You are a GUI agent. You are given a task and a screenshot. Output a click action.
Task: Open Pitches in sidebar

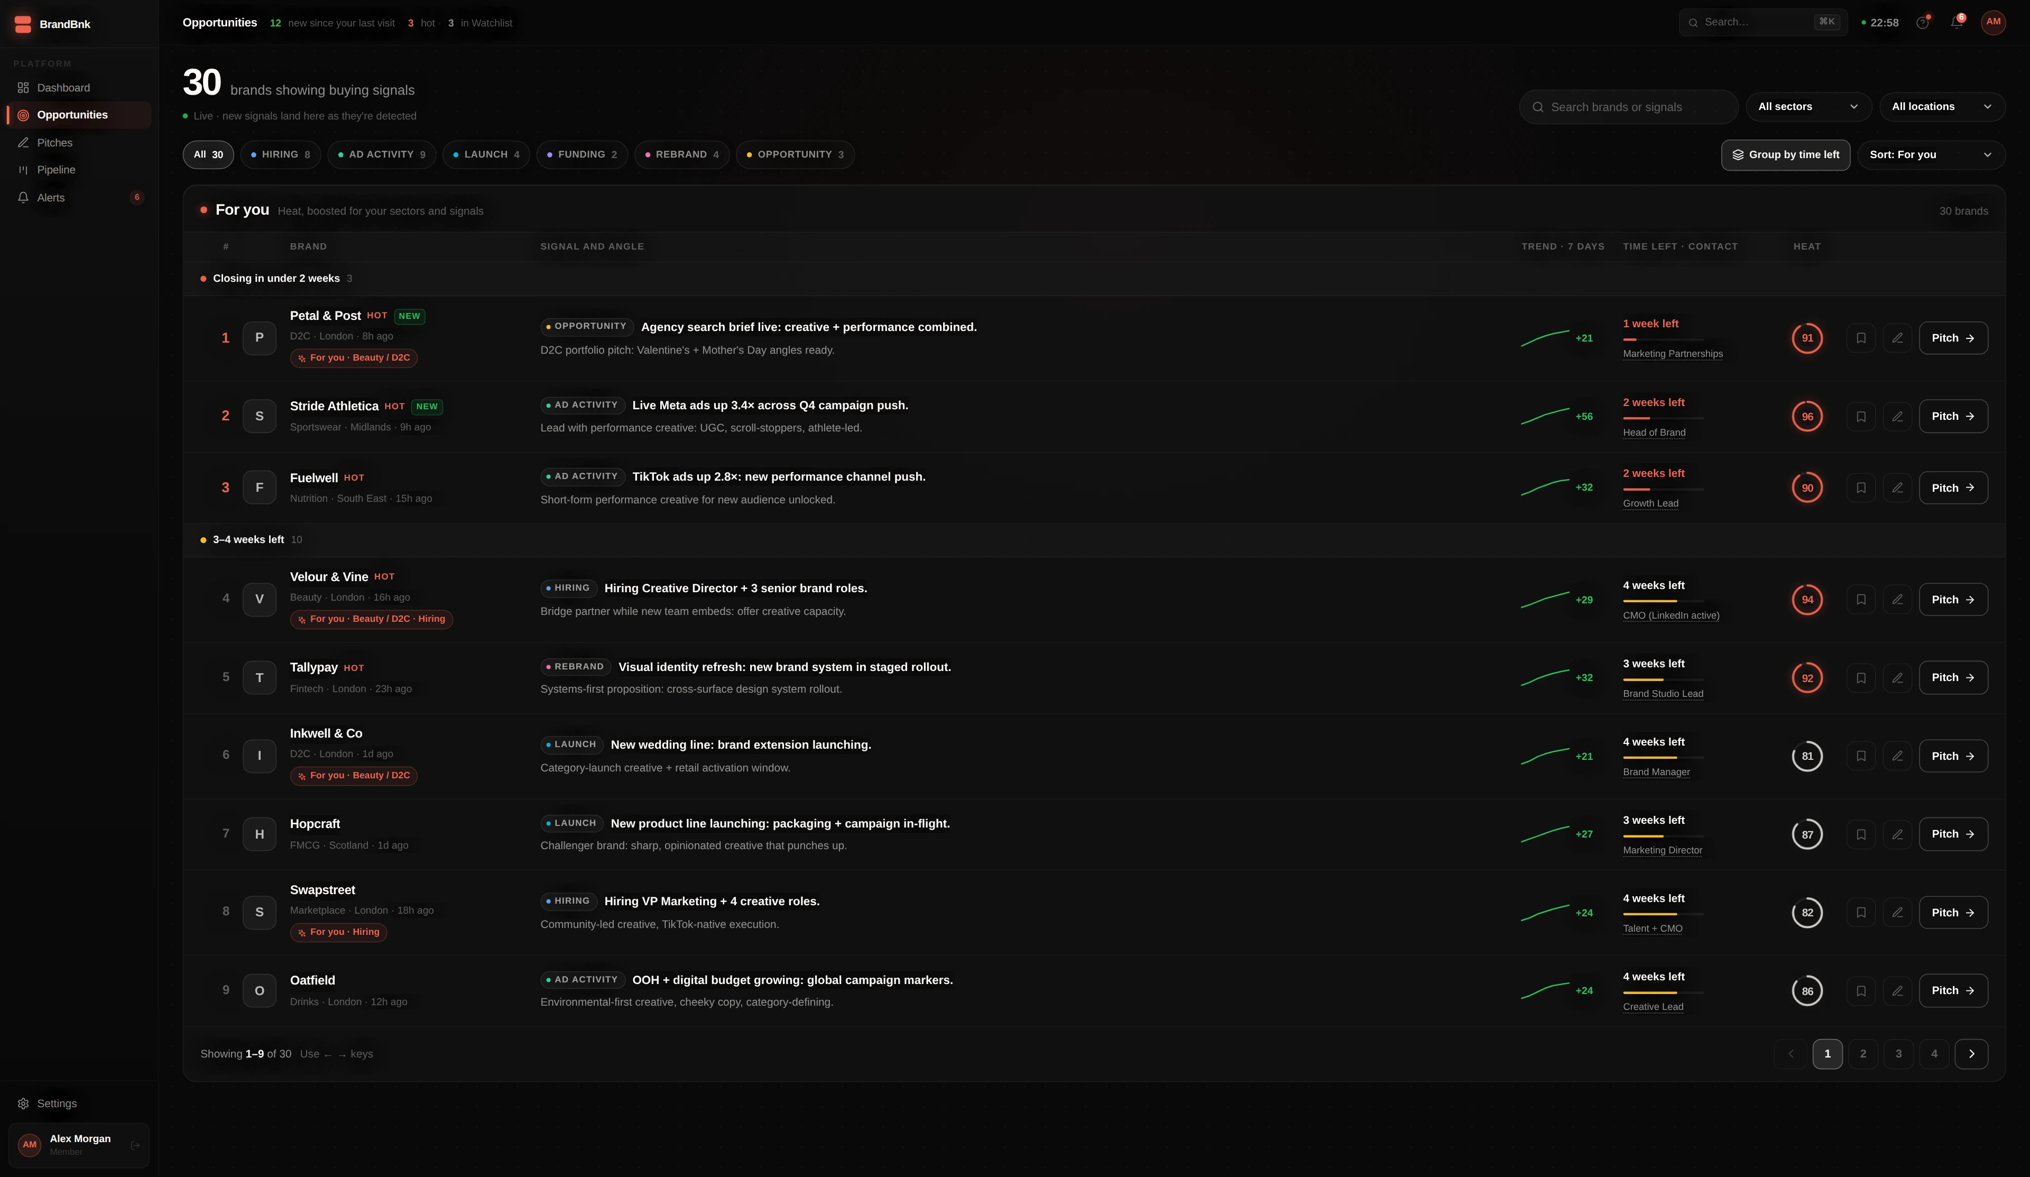point(79,143)
